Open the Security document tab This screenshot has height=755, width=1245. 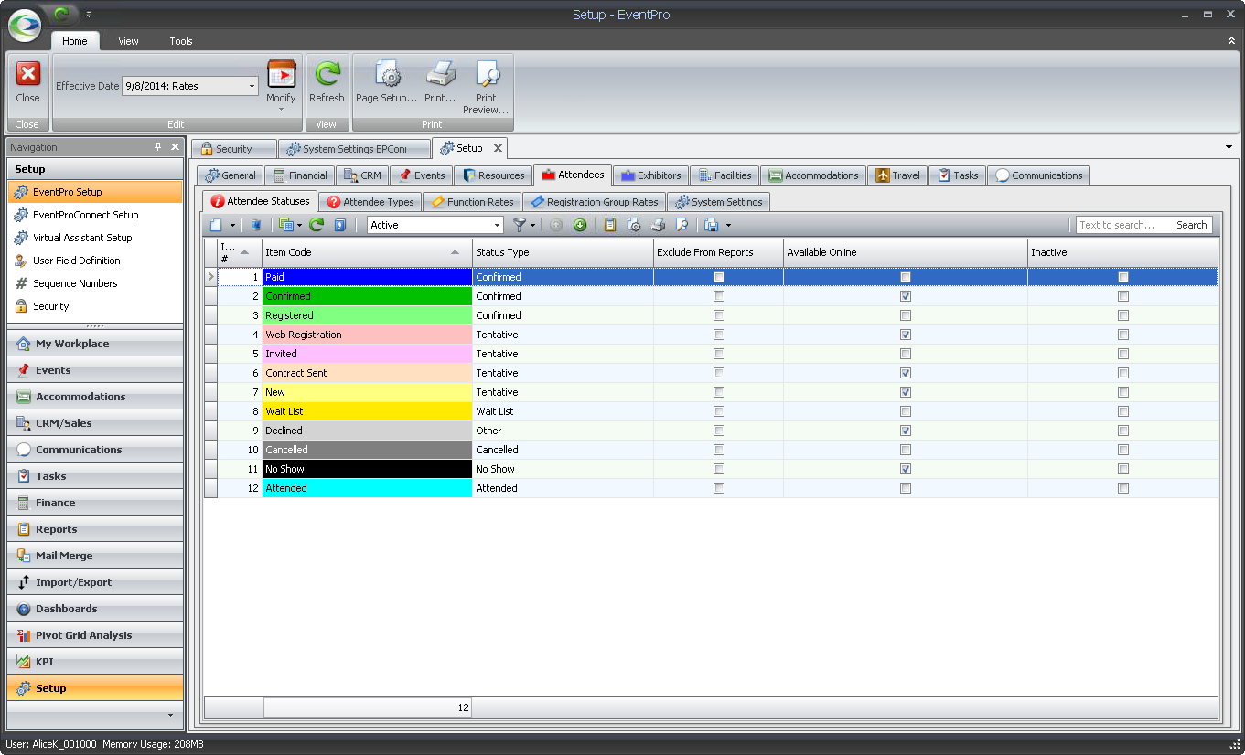(233, 149)
